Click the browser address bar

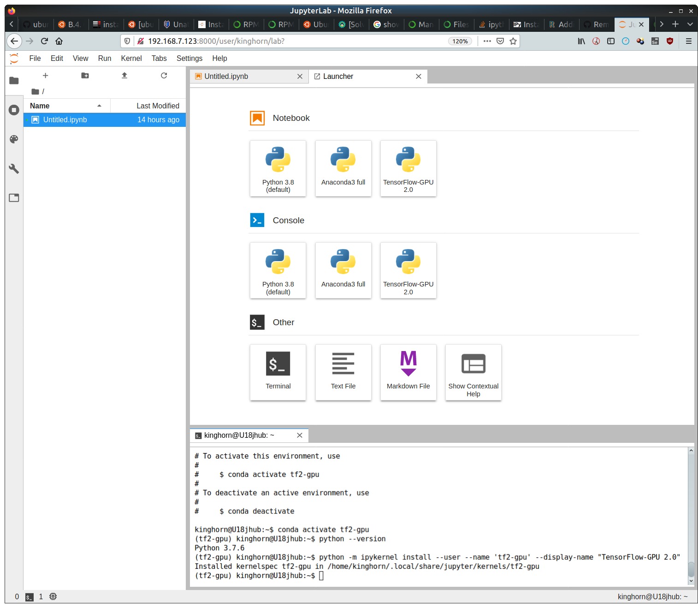point(295,41)
